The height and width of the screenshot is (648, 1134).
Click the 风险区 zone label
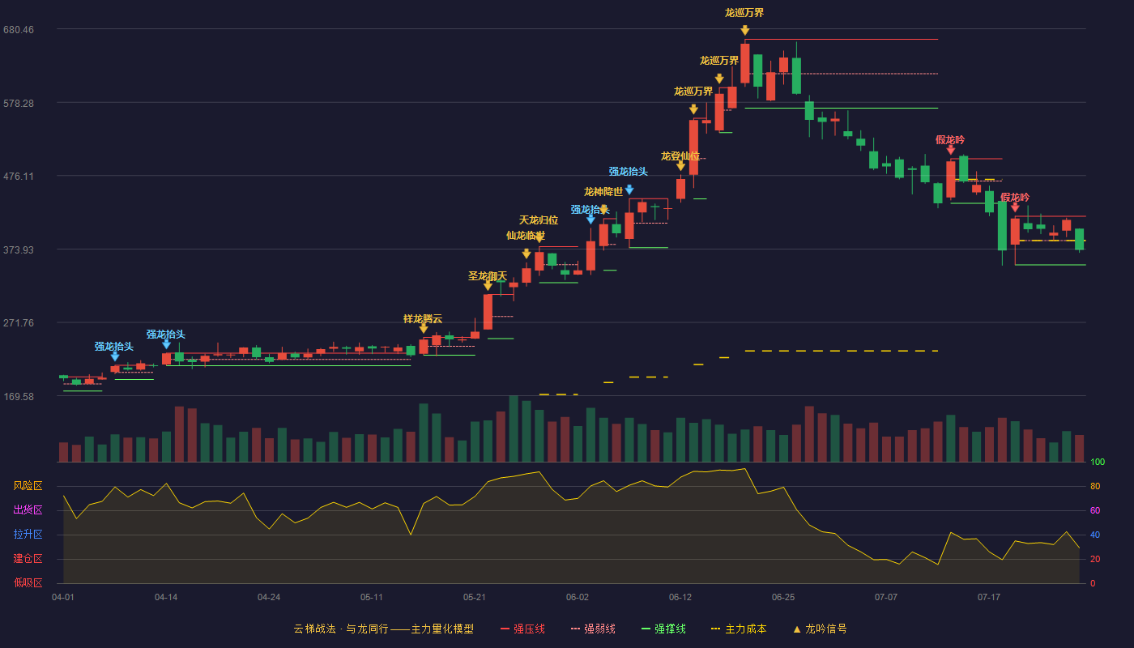[28, 486]
